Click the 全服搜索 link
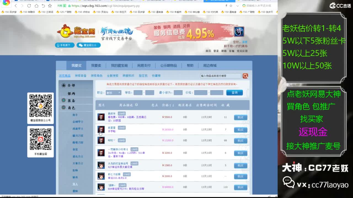This screenshot has height=198, width=353. point(113,76)
